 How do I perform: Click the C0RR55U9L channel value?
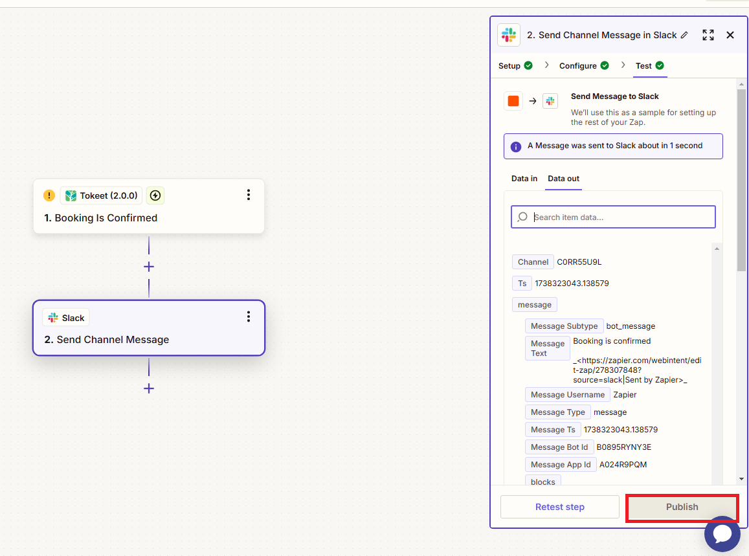pos(579,261)
